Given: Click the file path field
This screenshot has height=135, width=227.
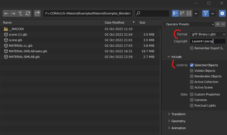Looking at the screenshot, I should point(88,13).
